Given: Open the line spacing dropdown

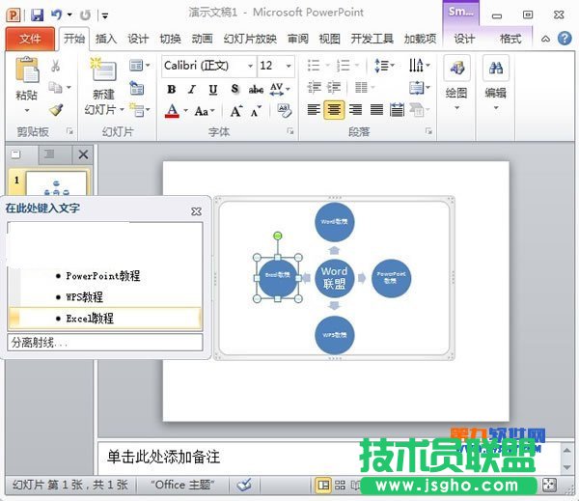Looking at the screenshot, I should pyautogui.click(x=384, y=66).
